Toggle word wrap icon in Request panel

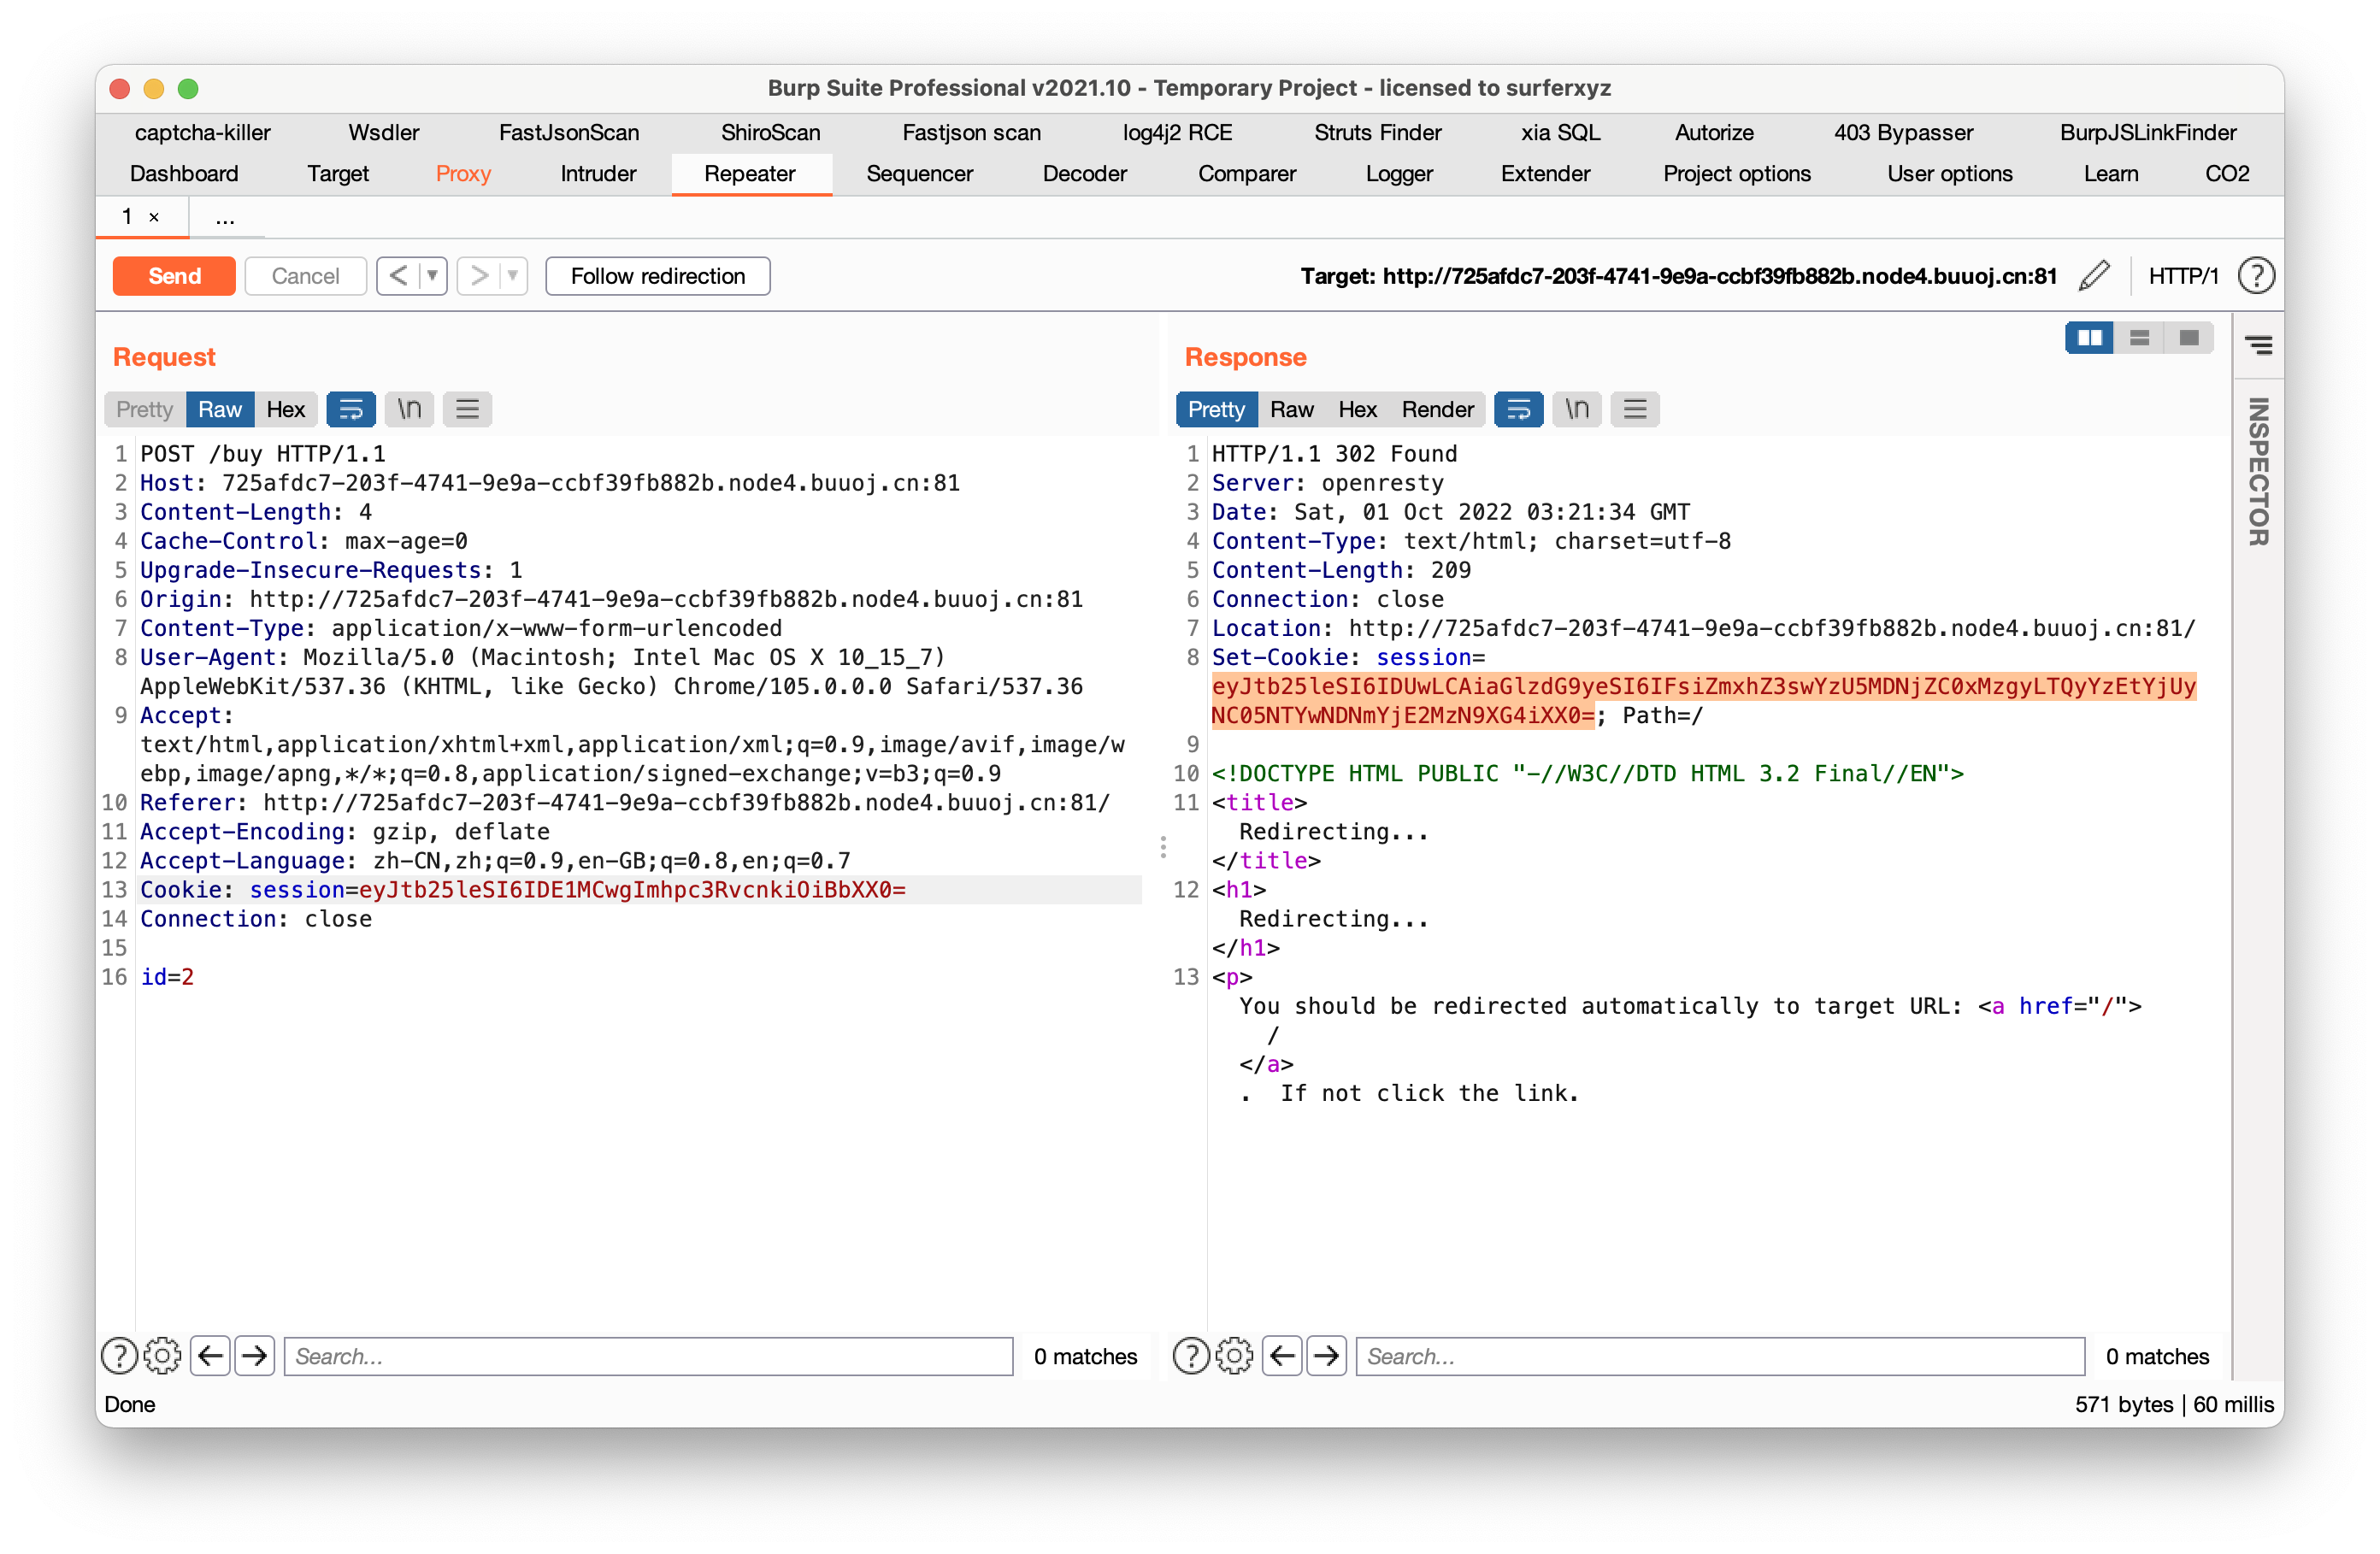pos(351,409)
